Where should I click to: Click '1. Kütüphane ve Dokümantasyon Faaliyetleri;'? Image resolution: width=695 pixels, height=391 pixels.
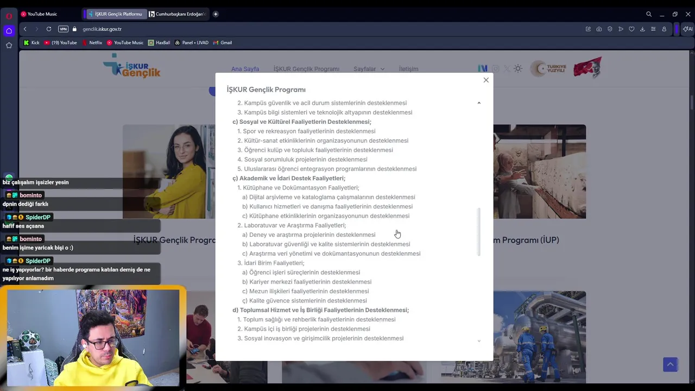click(298, 187)
